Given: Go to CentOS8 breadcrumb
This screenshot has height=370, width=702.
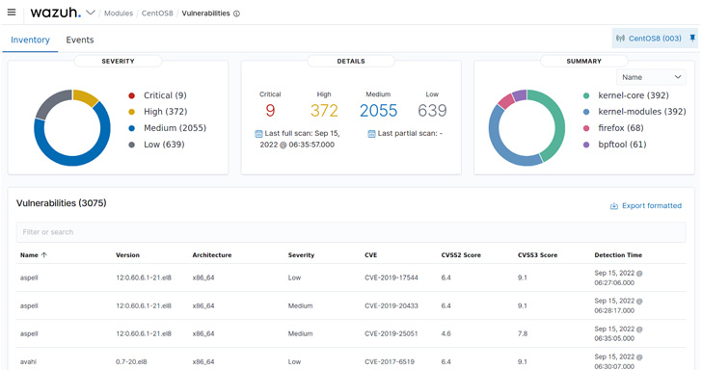Looking at the screenshot, I should click(157, 13).
